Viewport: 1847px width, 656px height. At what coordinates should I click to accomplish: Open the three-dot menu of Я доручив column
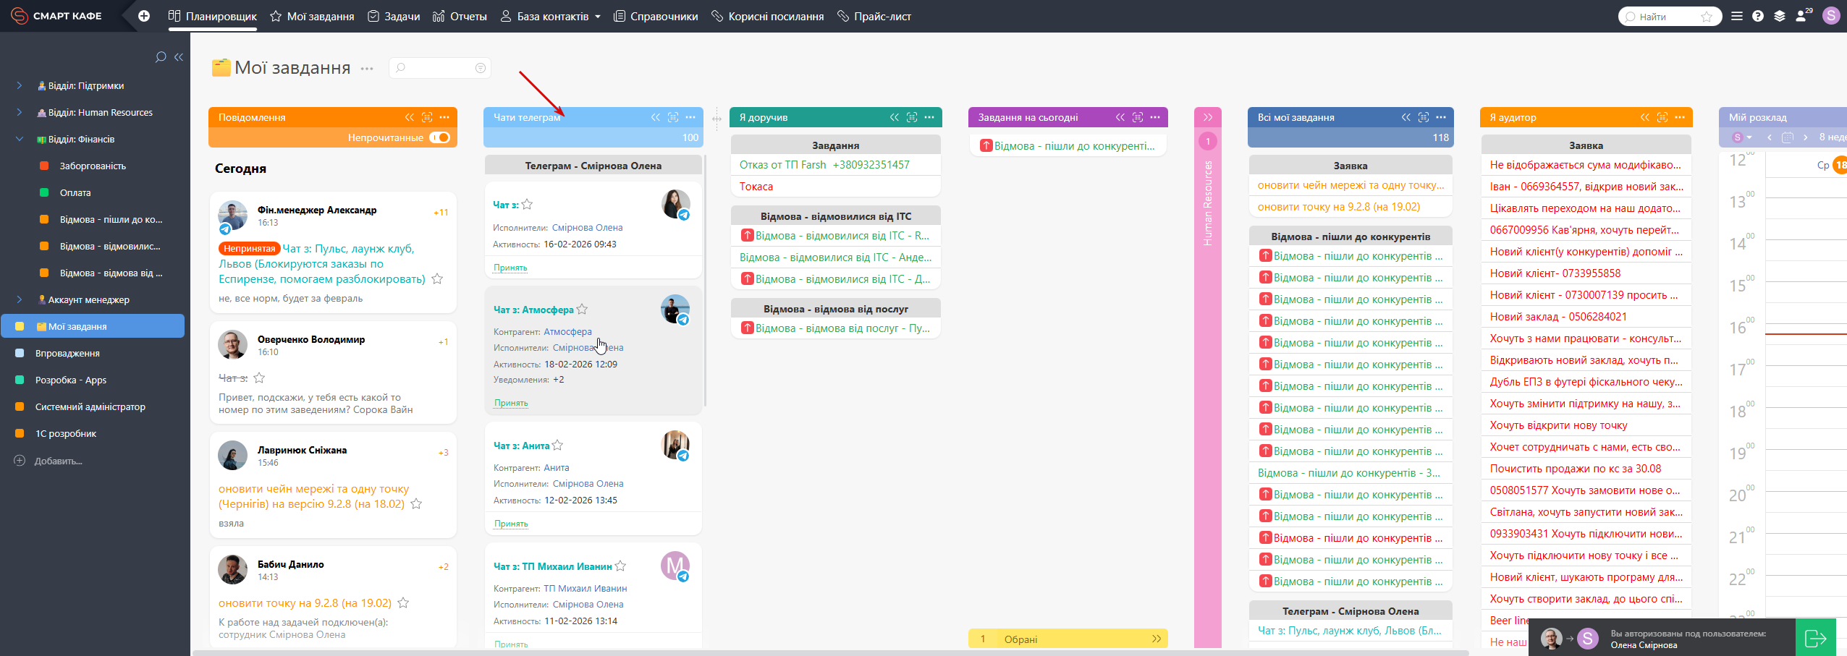[x=929, y=117]
